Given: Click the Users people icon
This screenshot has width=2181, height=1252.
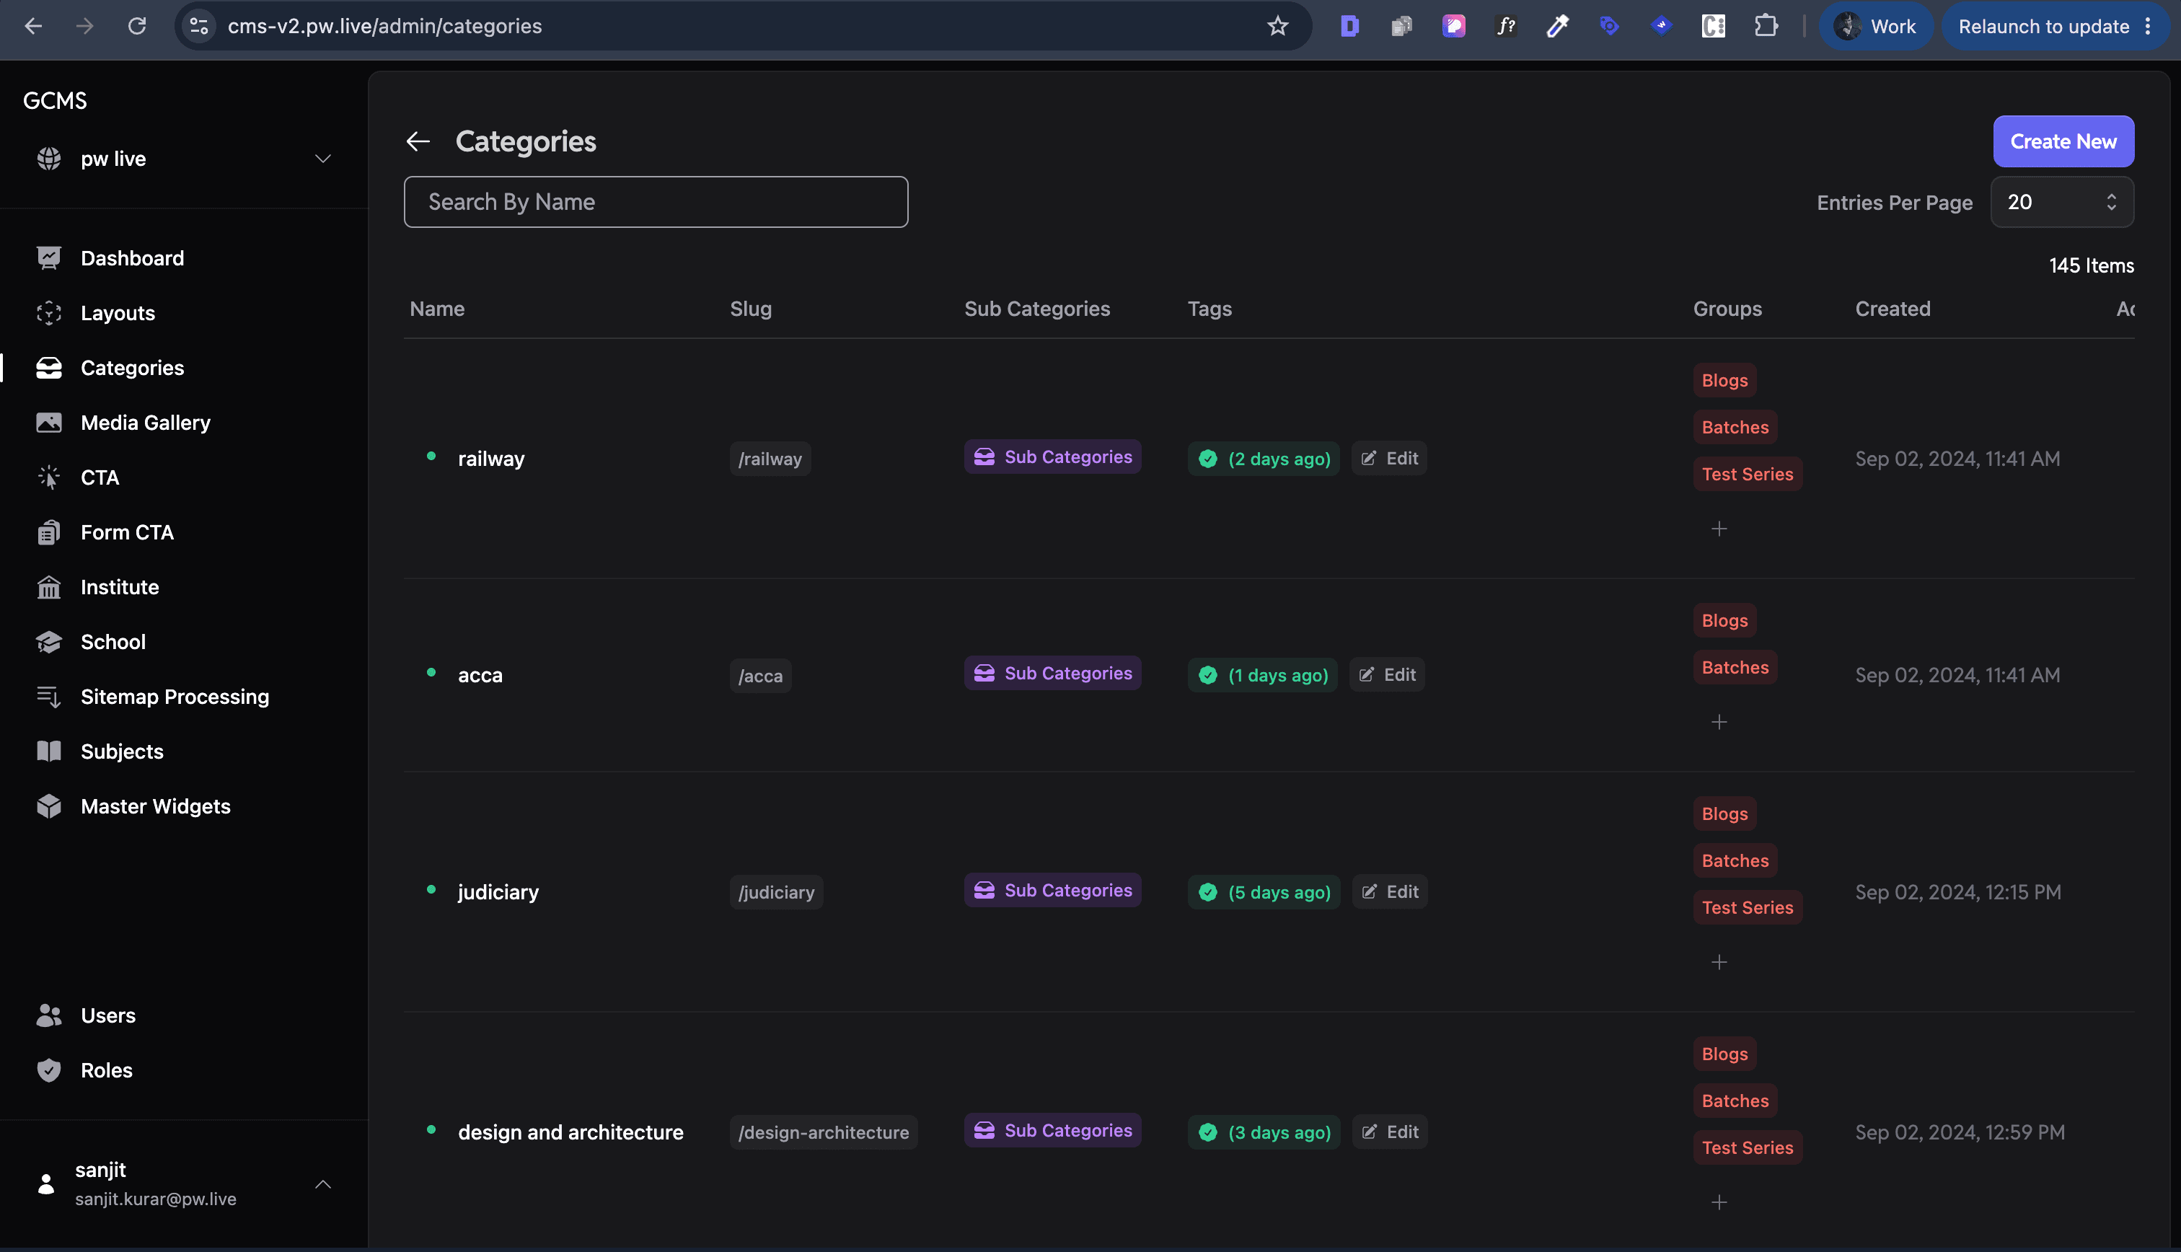Looking at the screenshot, I should pyautogui.click(x=49, y=1015).
